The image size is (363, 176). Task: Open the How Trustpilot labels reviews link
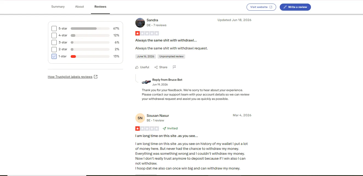coord(70,77)
